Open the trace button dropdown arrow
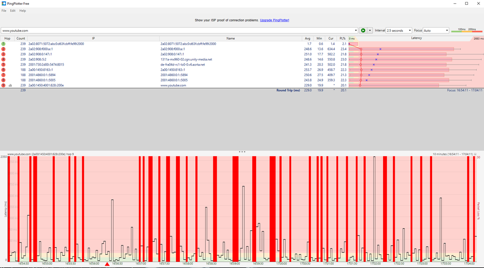This screenshot has width=484, height=268. pos(370,31)
